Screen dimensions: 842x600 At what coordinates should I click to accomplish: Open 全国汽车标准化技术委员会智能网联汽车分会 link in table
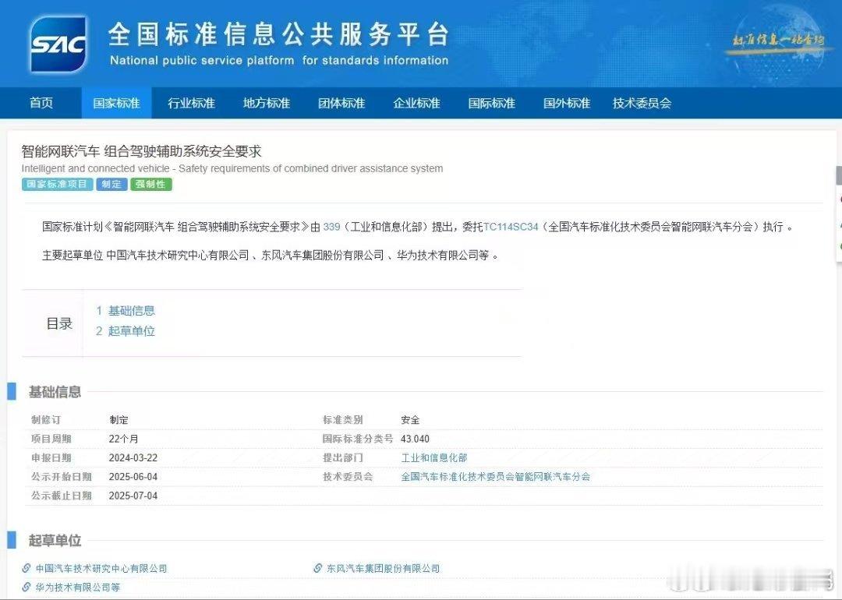point(496,477)
